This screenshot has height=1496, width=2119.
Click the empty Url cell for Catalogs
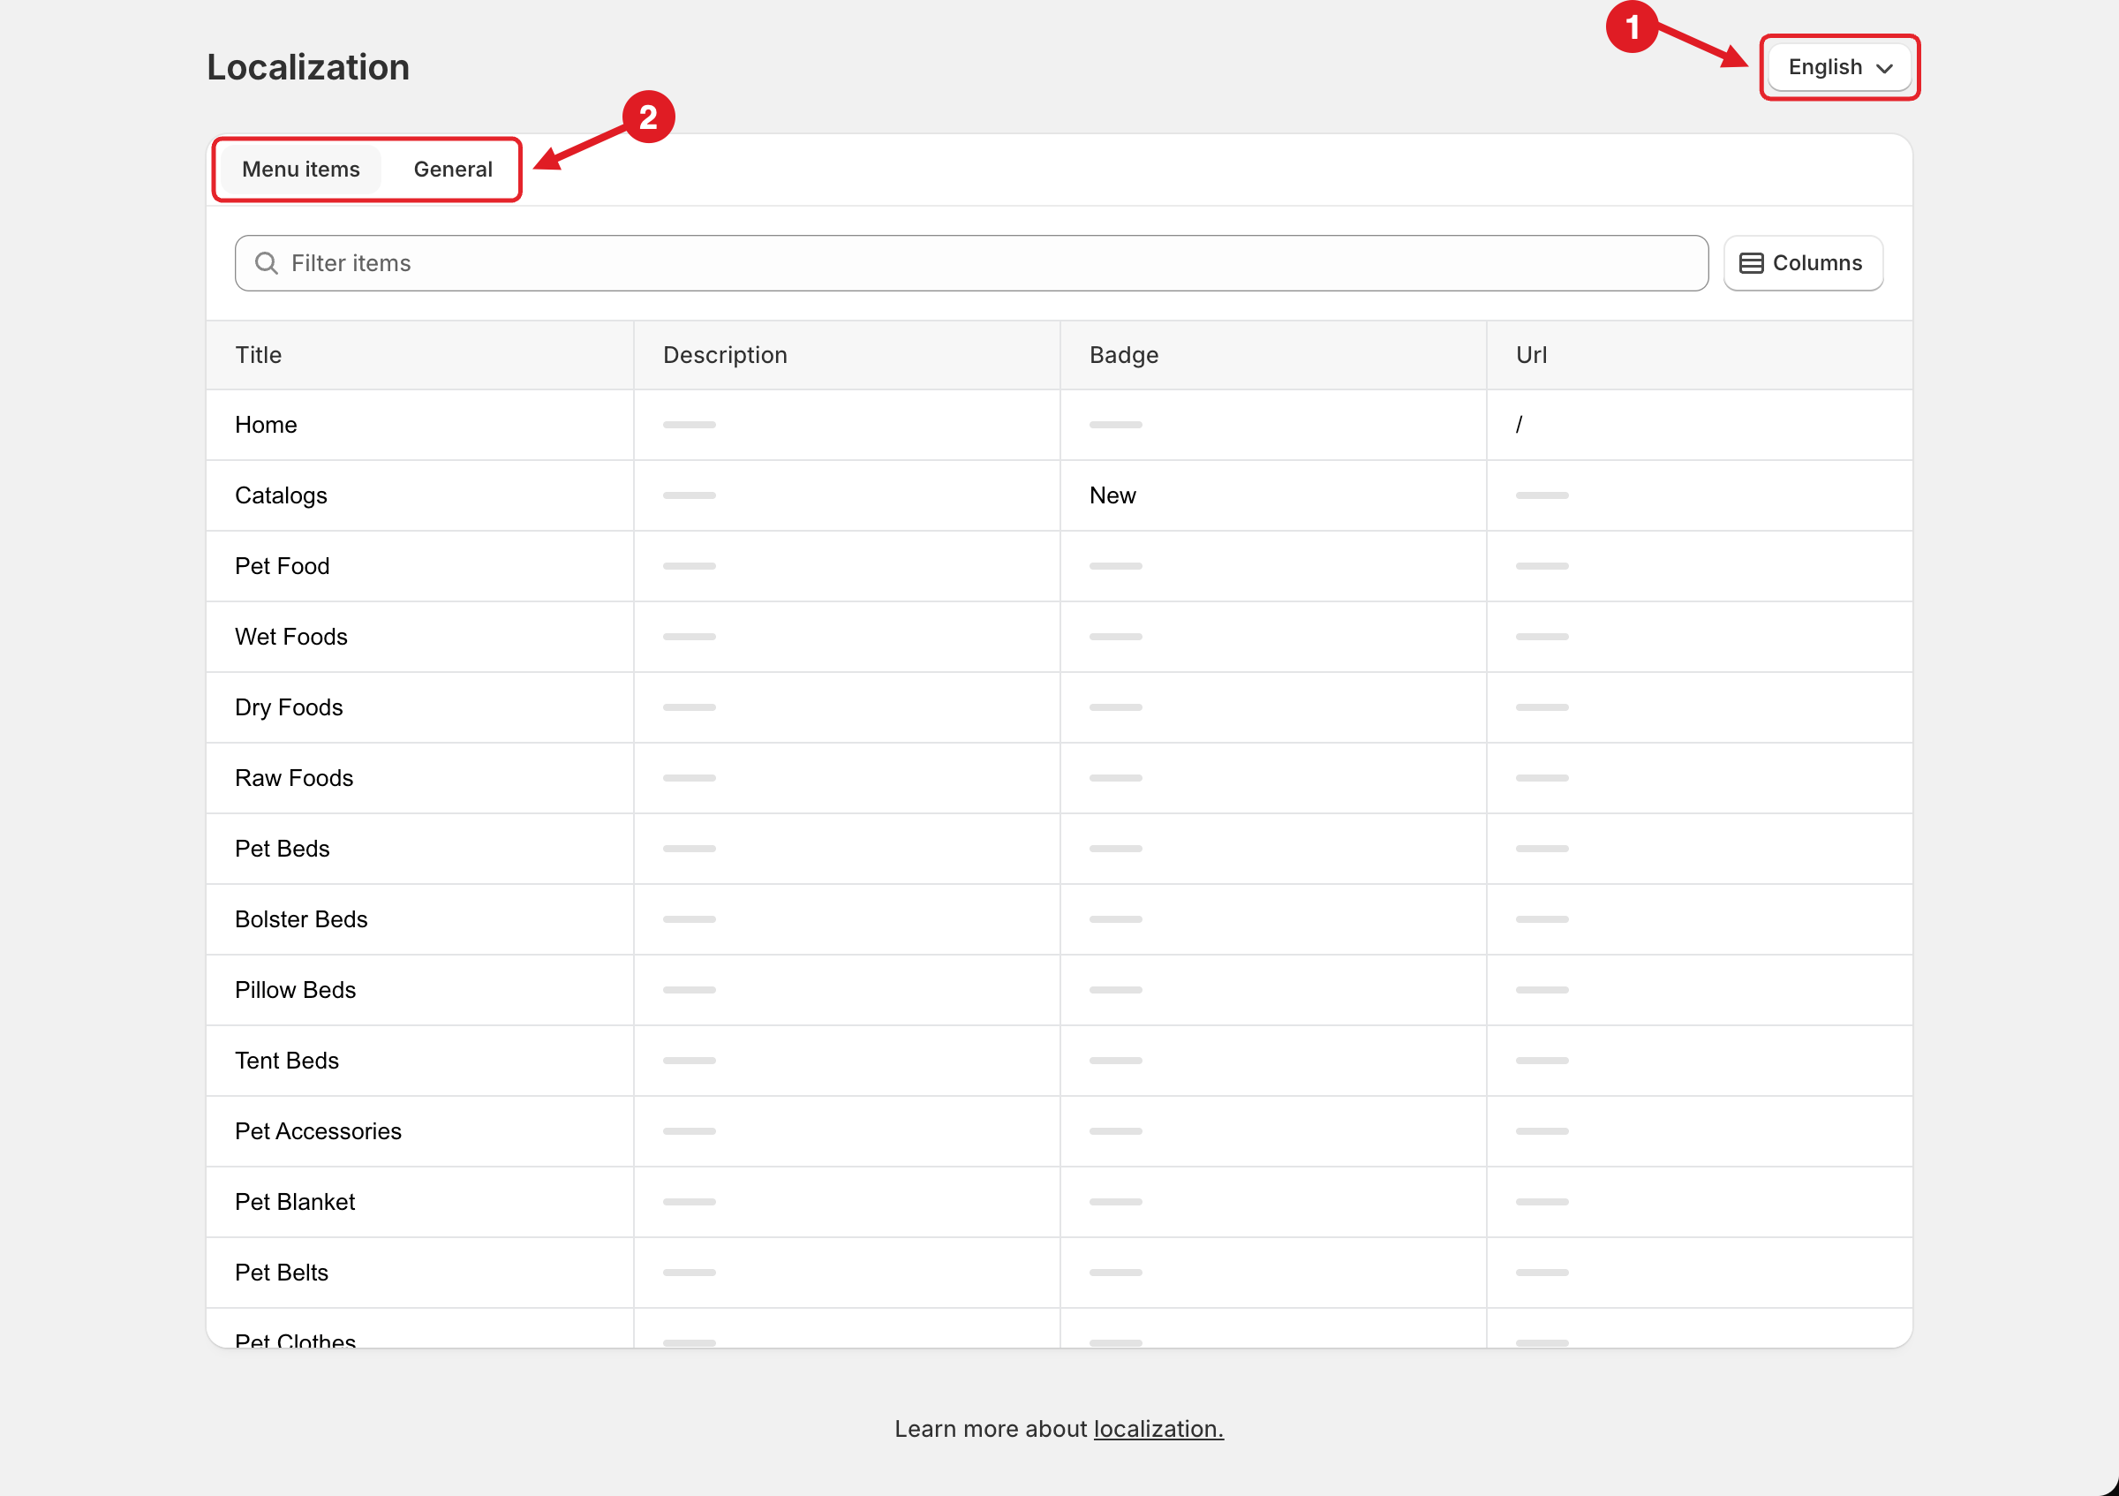click(1699, 495)
